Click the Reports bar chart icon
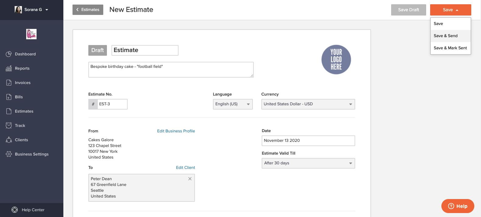This screenshot has height=217, width=481. (x=9, y=68)
